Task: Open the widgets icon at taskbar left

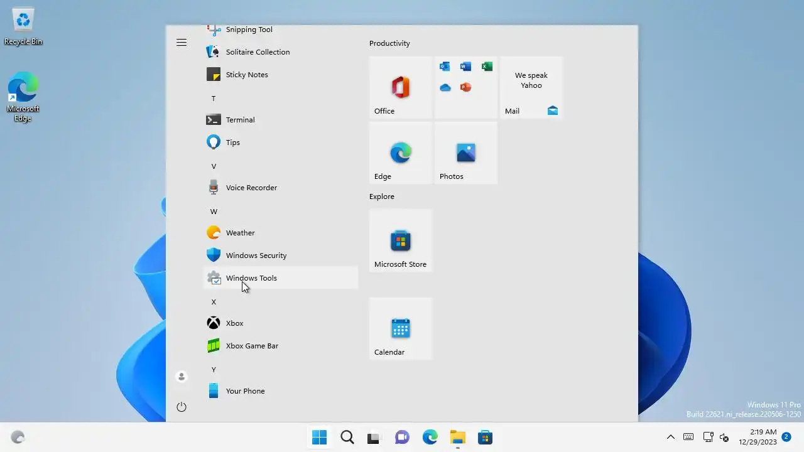Action: pos(18,438)
